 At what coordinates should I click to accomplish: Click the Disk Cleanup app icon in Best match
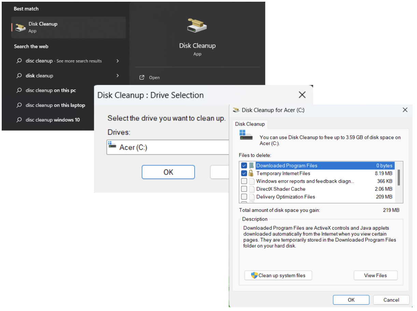click(20, 27)
